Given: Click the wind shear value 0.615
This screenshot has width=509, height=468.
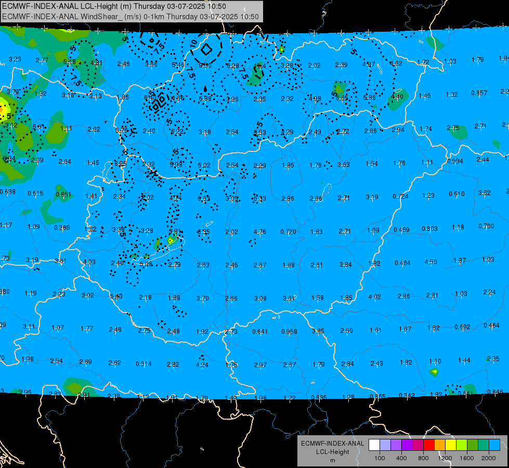Looking at the screenshot, I should (36, 193).
